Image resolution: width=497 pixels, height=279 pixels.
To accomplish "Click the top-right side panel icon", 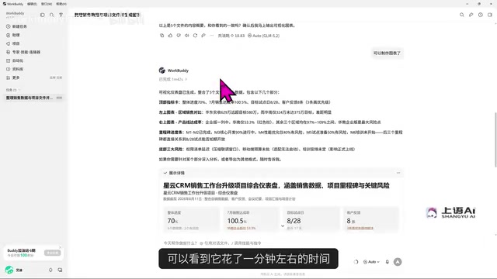I will pos(490,15).
